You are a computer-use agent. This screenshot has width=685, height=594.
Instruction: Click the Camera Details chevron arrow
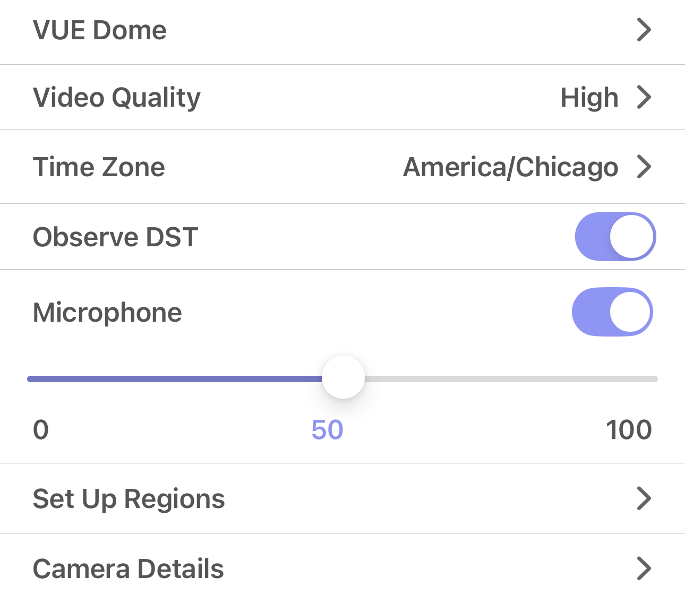click(x=644, y=567)
